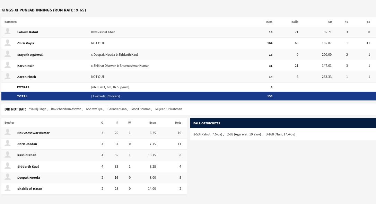Click Chris Gayle's player avatar icon
376x204 pixels.
click(8, 43)
